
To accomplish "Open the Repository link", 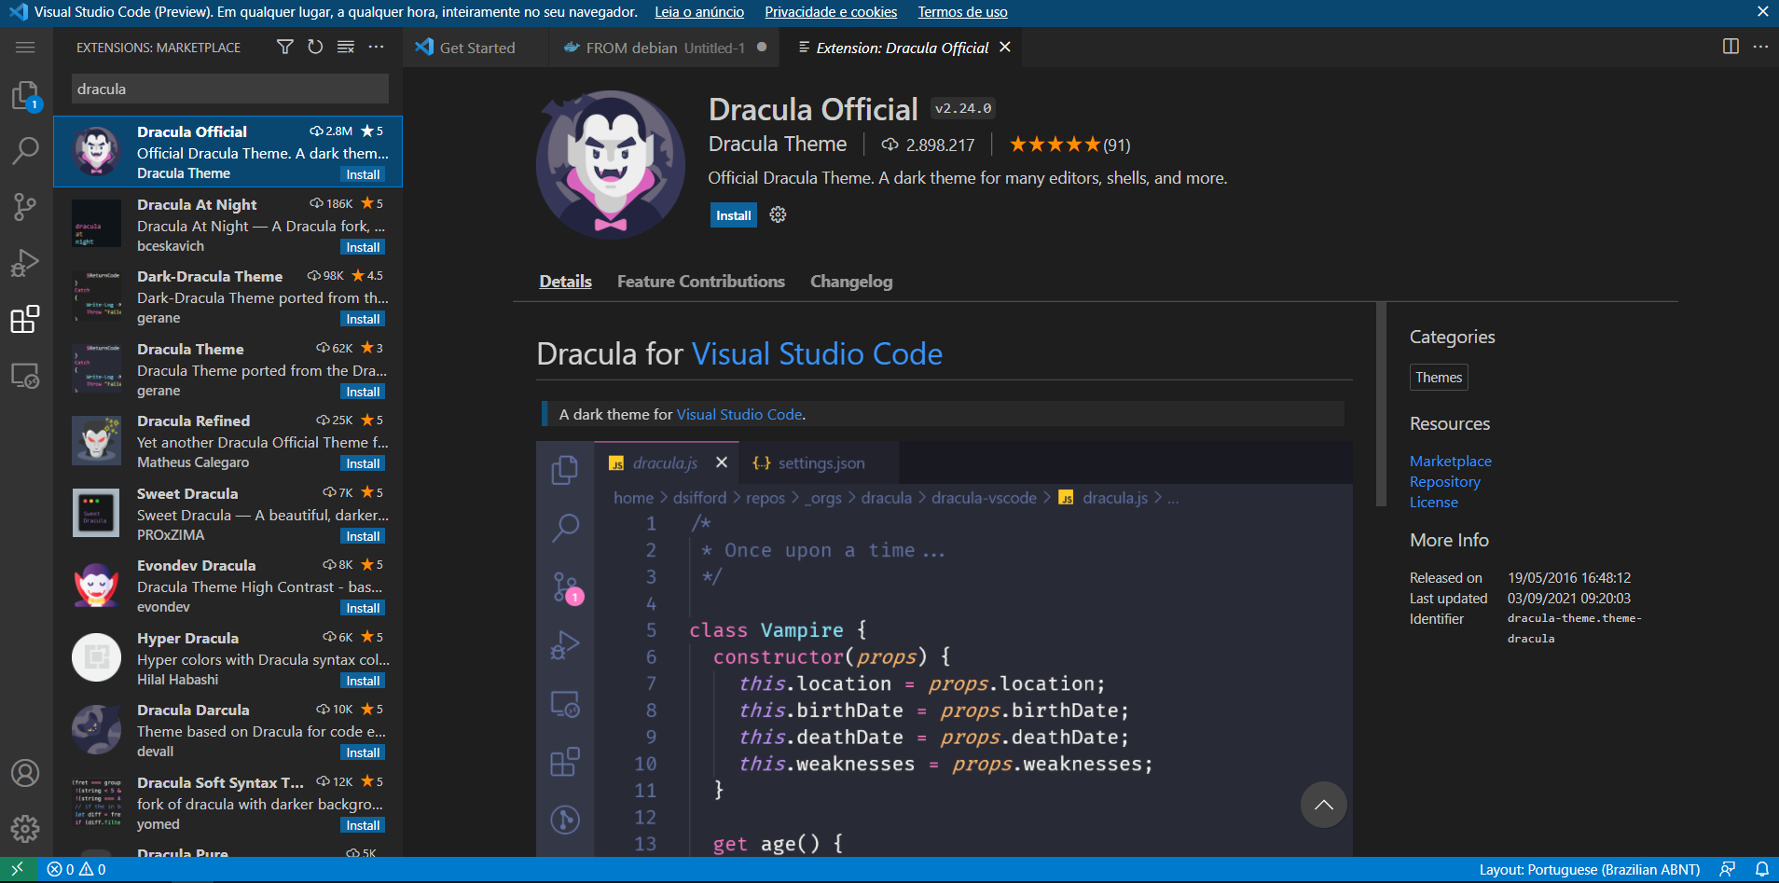I will (1443, 481).
